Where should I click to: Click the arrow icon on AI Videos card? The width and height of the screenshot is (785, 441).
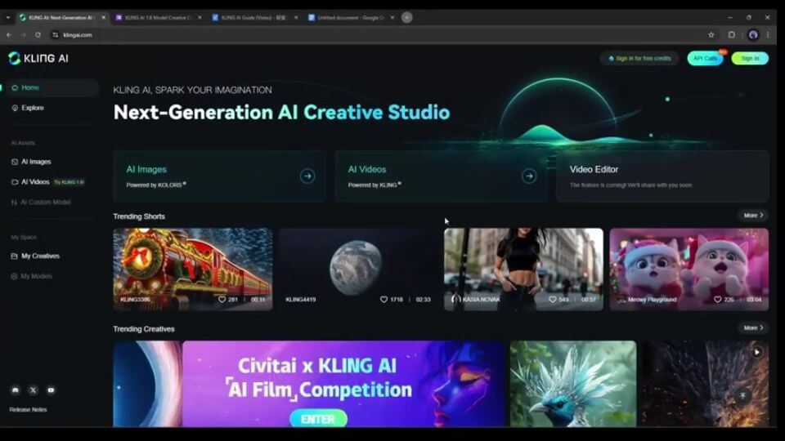tap(529, 176)
